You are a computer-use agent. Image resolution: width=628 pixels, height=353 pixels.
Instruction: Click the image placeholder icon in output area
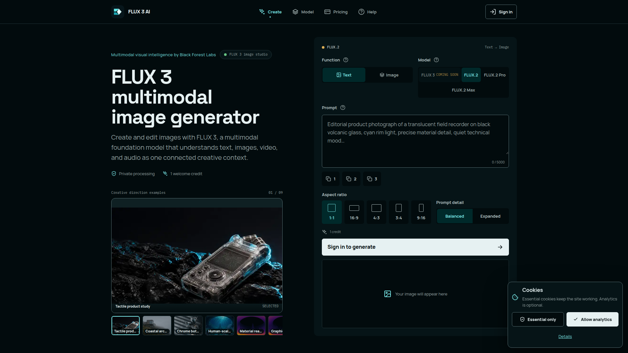(x=388, y=294)
